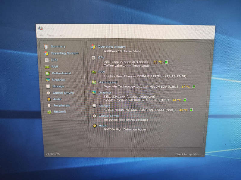Open the View menu

click(x=50, y=35)
